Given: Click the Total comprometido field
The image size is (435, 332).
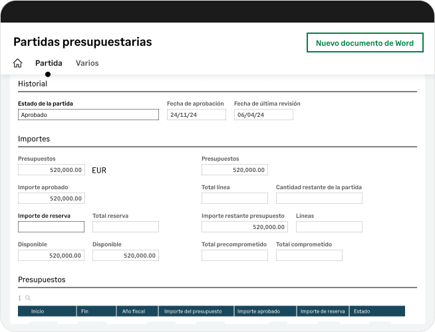Looking at the screenshot, I should click(x=309, y=256).
